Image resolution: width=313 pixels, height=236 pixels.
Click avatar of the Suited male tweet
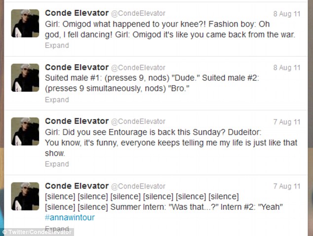click(x=25, y=78)
